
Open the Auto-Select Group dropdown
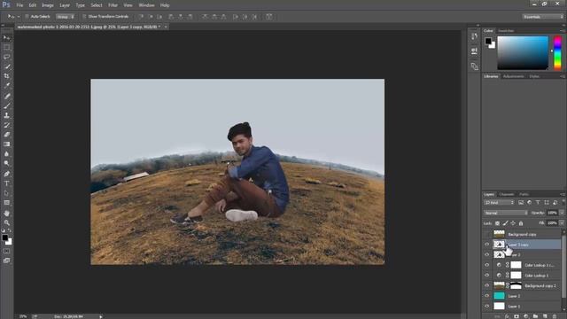65,17
